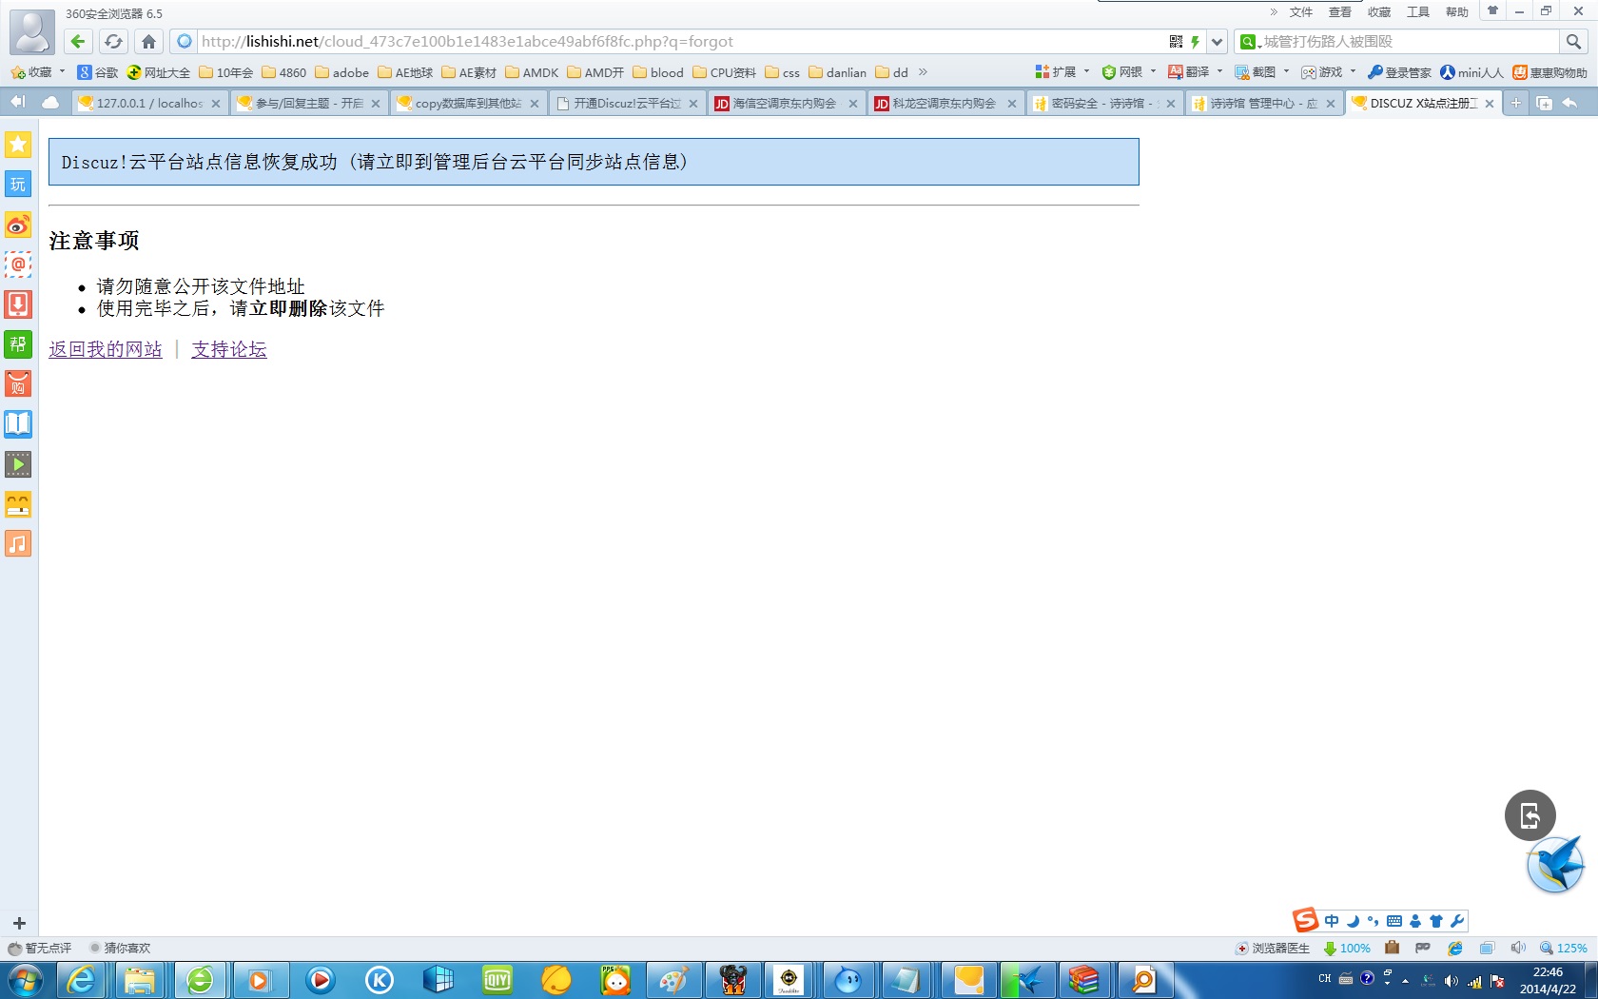Image resolution: width=1598 pixels, height=999 pixels.
Task: Open the mini人人 extension
Action: pyautogui.click(x=1471, y=72)
